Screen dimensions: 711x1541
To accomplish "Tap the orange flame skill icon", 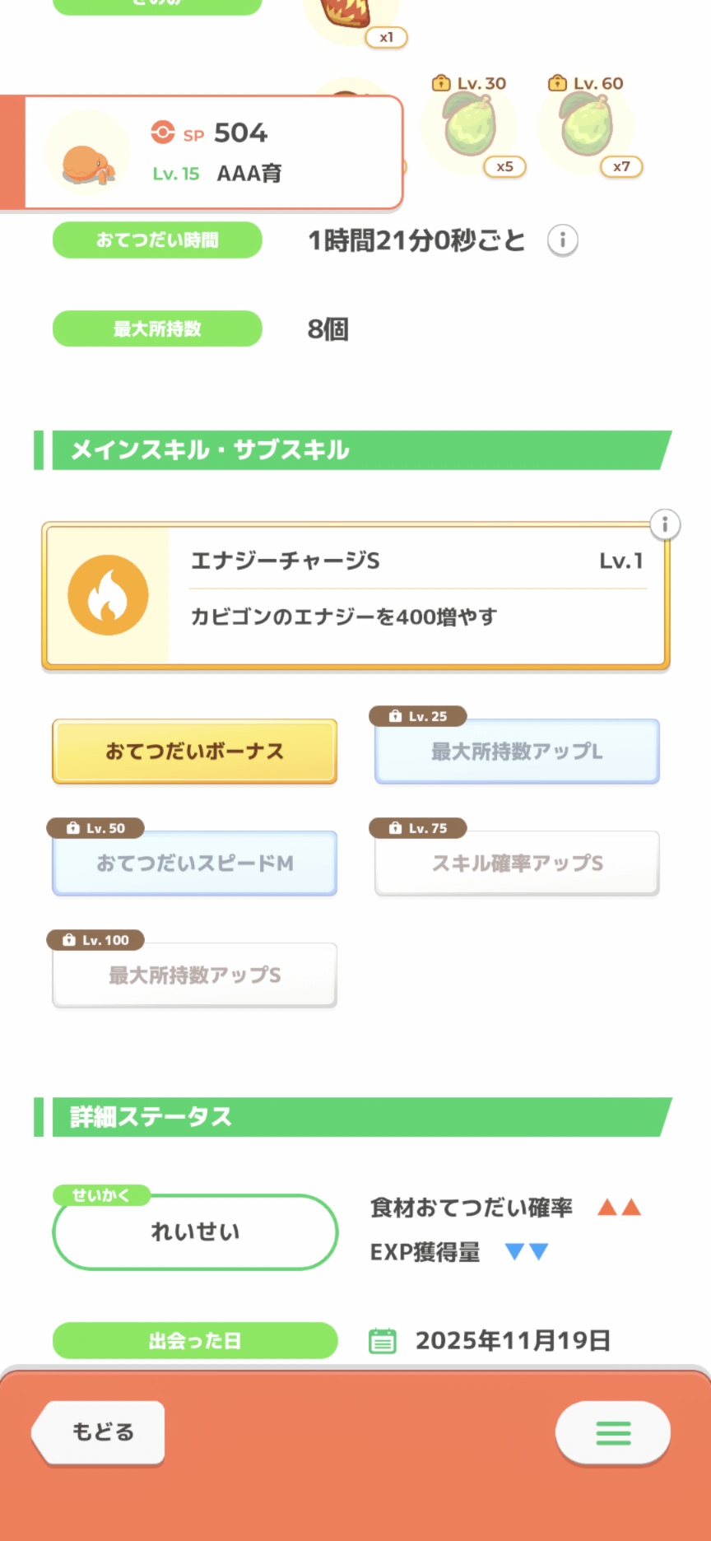I will coord(108,595).
